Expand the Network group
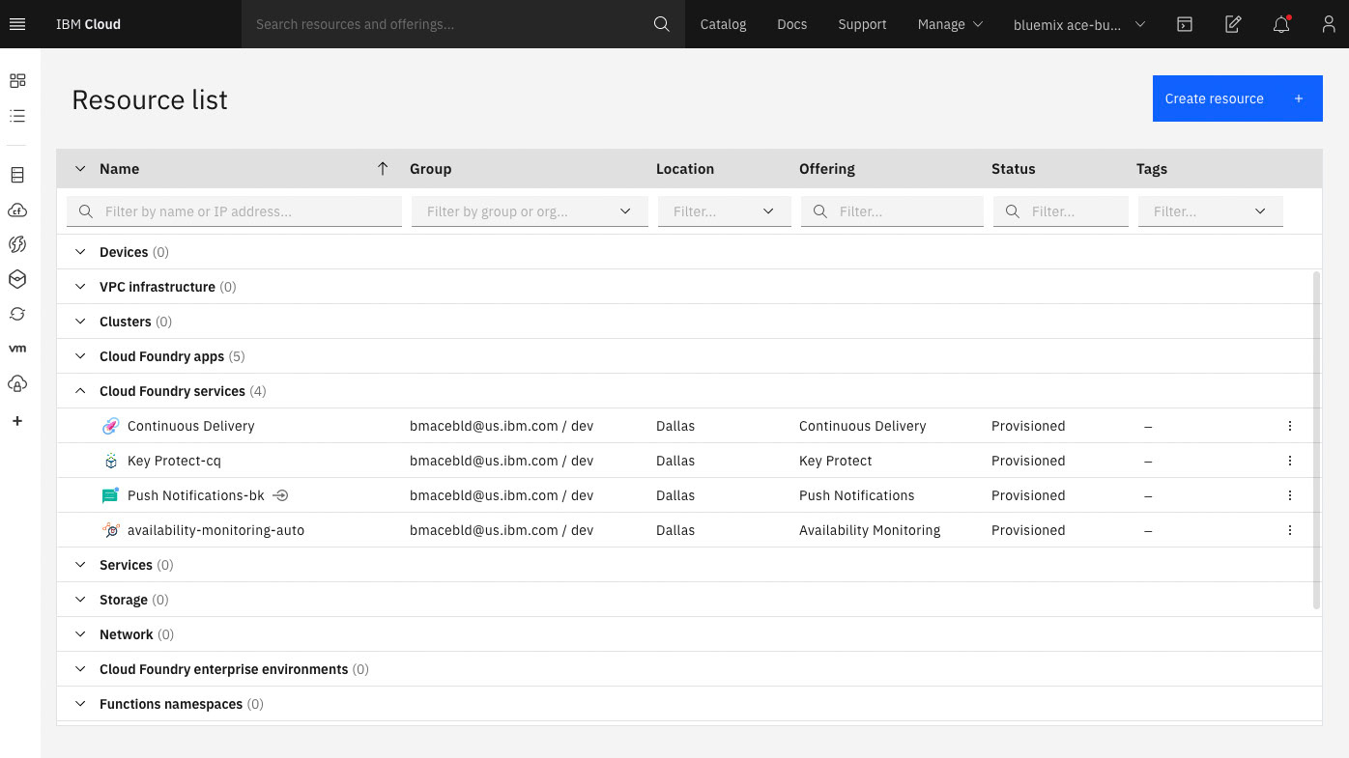Viewport: 1349px width, 758px height. coord(80,634)
